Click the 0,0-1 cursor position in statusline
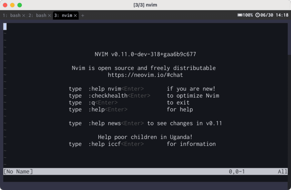Screen dimensions: 291x190 [x=237, y=171]
